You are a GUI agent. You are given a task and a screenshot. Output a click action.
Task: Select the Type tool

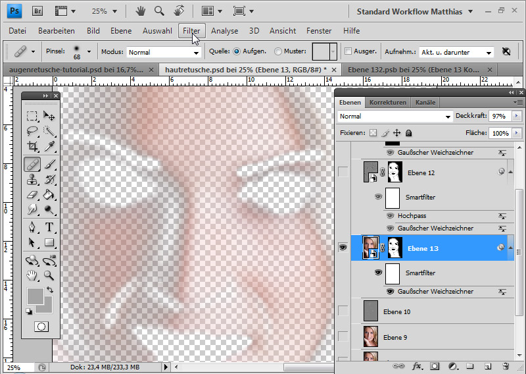point(49,227)
